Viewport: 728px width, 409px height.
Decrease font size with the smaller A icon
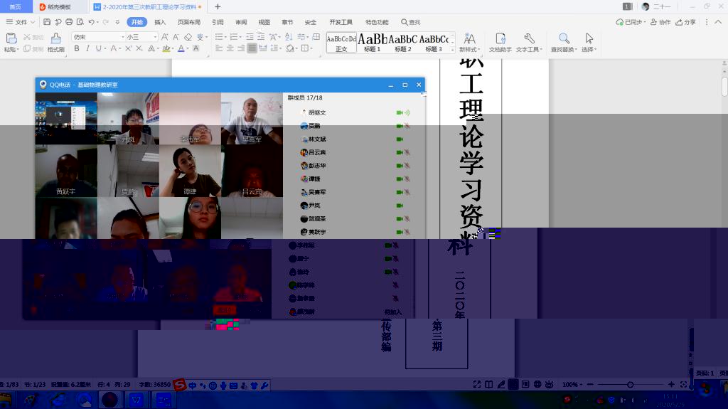pos(176,37)
